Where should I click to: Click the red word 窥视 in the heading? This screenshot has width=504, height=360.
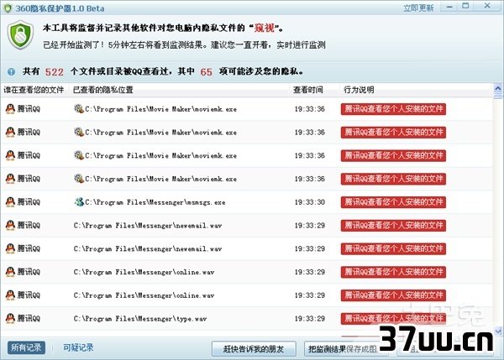point(265,28)
